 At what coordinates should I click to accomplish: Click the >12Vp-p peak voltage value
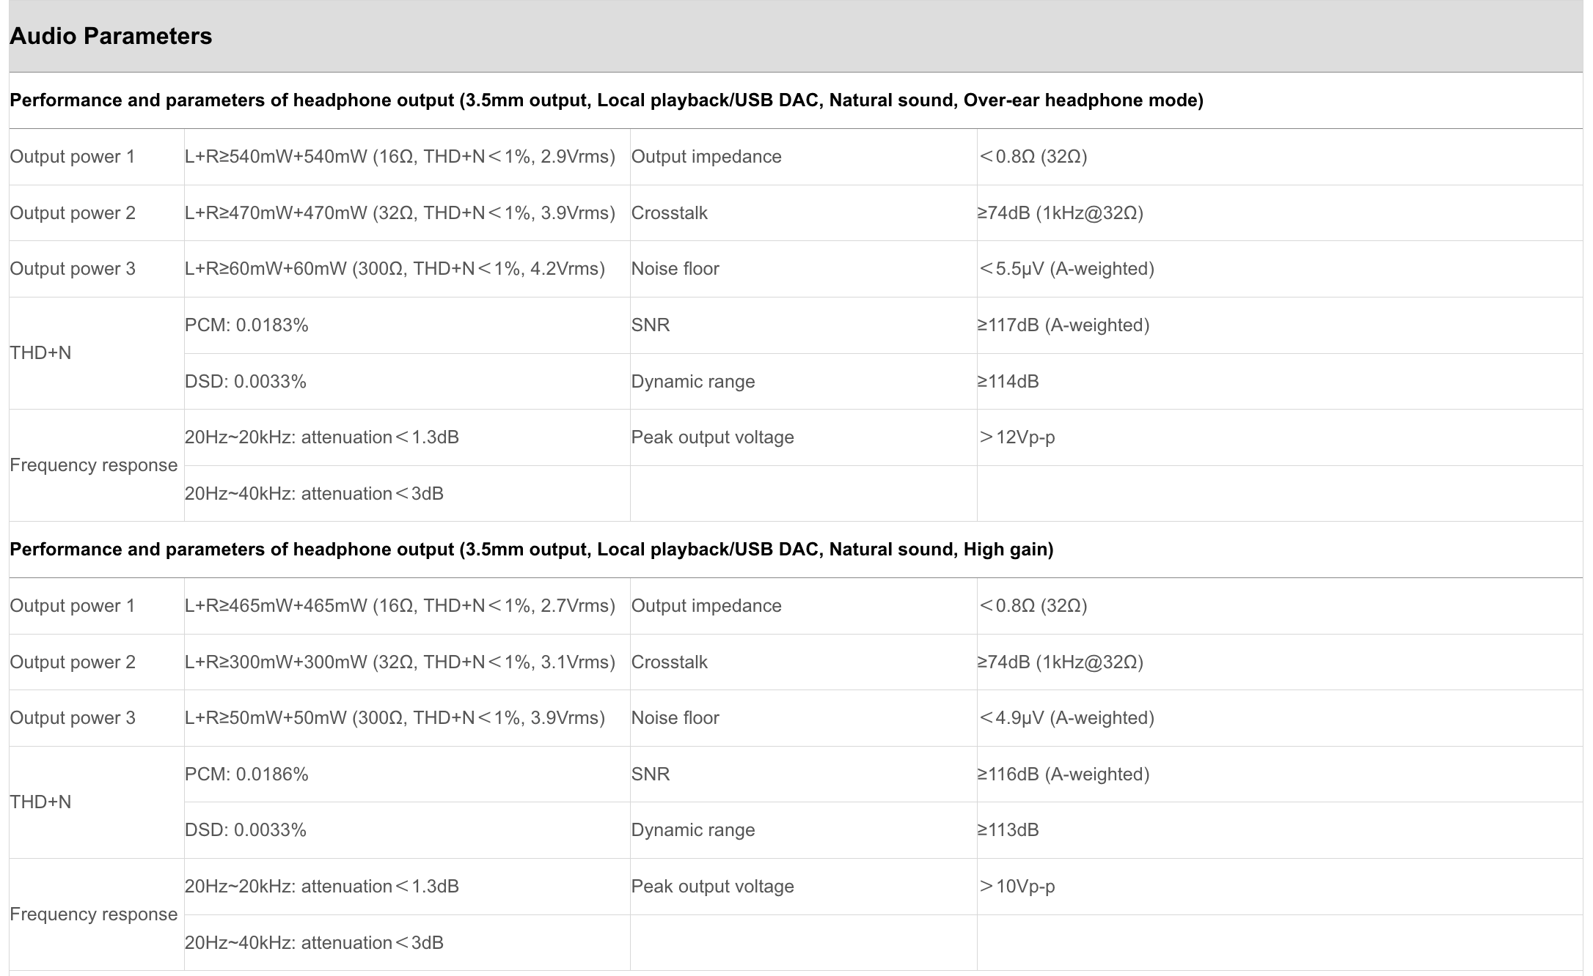pos(1017,437)
